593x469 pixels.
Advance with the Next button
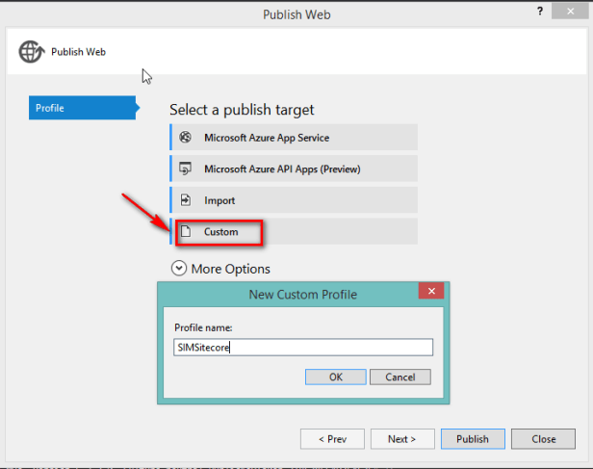(x=402, y=439)
